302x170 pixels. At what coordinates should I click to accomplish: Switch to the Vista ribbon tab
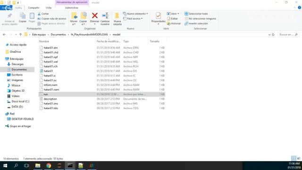pos(49,8)
